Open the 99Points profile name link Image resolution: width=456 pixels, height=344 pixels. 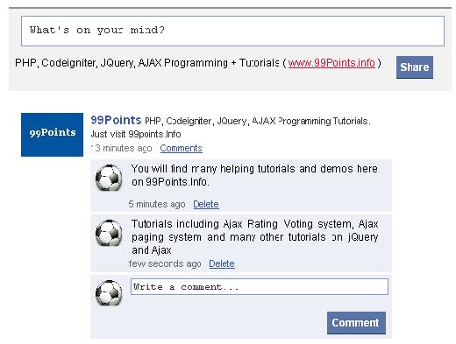point(116,120)
